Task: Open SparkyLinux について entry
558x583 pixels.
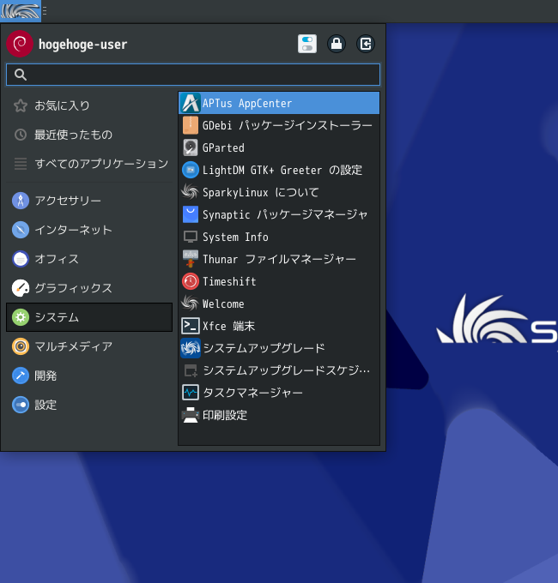Action: (x=279, y=192)
